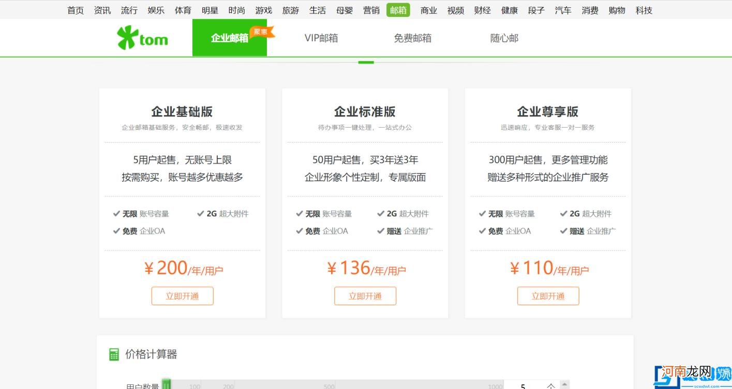
Task: Click the ¥136/年/用户 price
Action: pyautogui.click(x=366, y=268)
